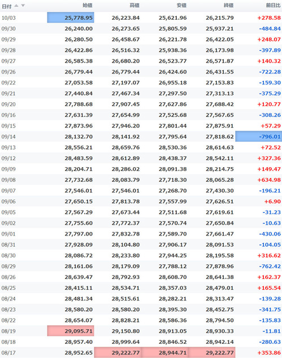Select the +634.98 change value
Screen dimensions: 282x358
(x=269, y=180)
